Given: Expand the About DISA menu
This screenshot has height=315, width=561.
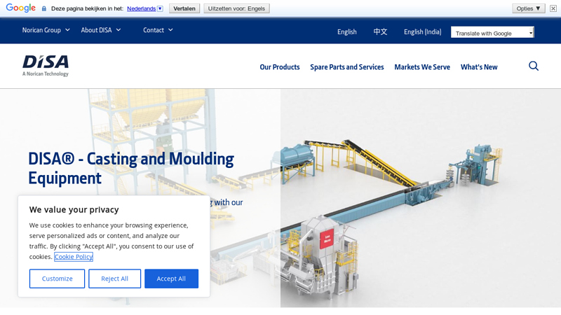Looking at the screenshot, I should pos(100,30).
